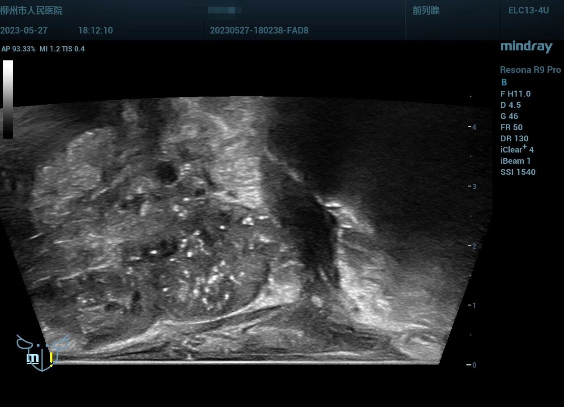Viewport: 564px width, 407px height.
Task: Select the 前列腺 exam type field
Action: (x=426, y=11)
